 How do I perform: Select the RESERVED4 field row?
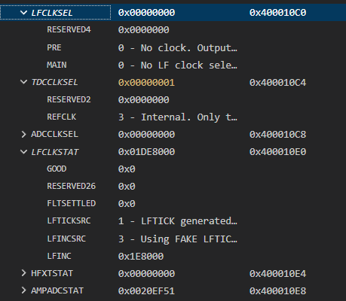coord(173,30)
